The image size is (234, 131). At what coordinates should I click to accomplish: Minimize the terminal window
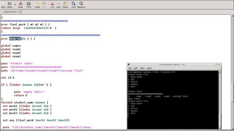click(215, 65)
